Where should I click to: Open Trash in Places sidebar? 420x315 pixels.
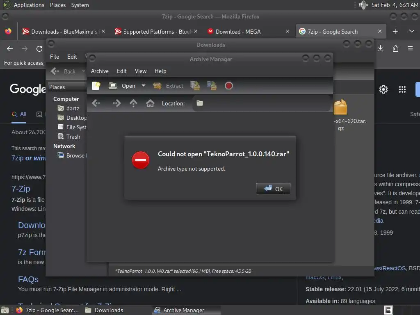pyautogui.click(x=69, y=137)
